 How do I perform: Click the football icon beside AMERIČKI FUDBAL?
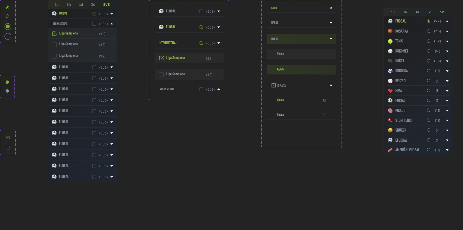390,150
